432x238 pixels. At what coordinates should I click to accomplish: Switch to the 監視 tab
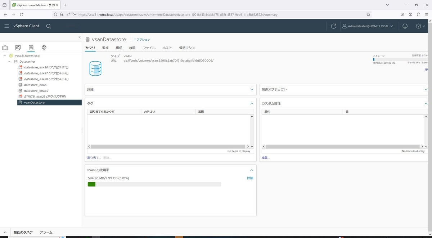pyautogui.click(x=105, y=48)
